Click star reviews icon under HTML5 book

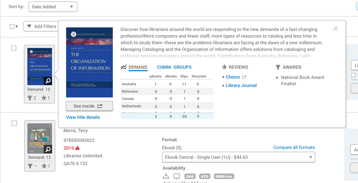point(44,166)
